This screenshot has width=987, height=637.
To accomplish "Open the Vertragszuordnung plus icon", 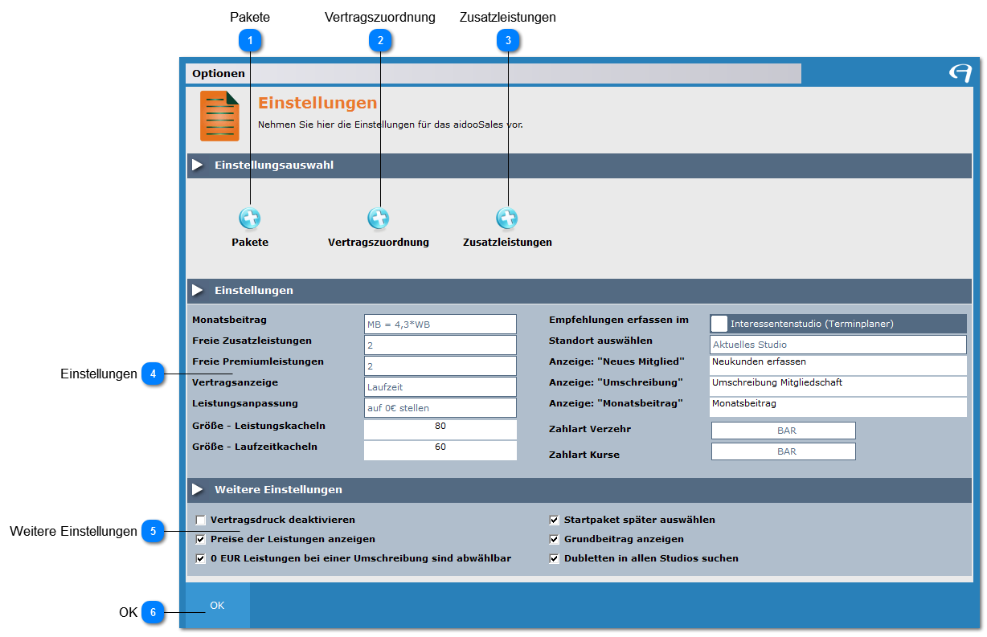I will pos(379,218).
